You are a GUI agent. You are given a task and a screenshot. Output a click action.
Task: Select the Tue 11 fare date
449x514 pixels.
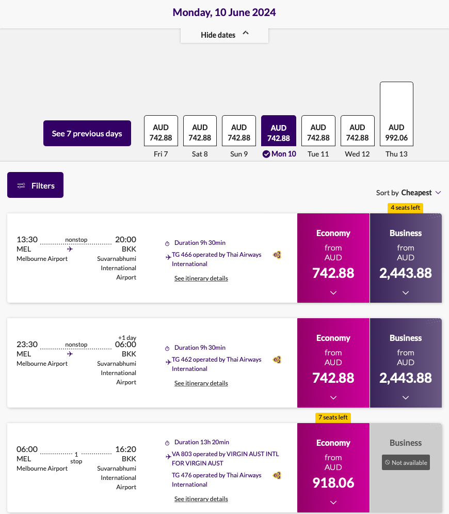tap(318, 131)
